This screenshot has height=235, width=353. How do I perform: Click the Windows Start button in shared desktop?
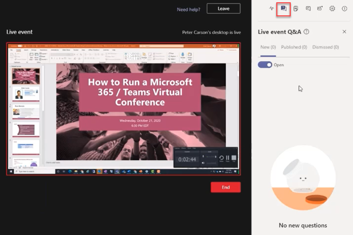(11, 172)
